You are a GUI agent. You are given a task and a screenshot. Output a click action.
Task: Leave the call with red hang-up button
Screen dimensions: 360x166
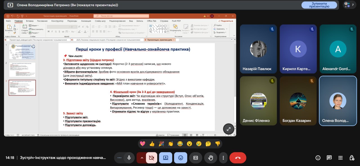[x=238, y=158]
